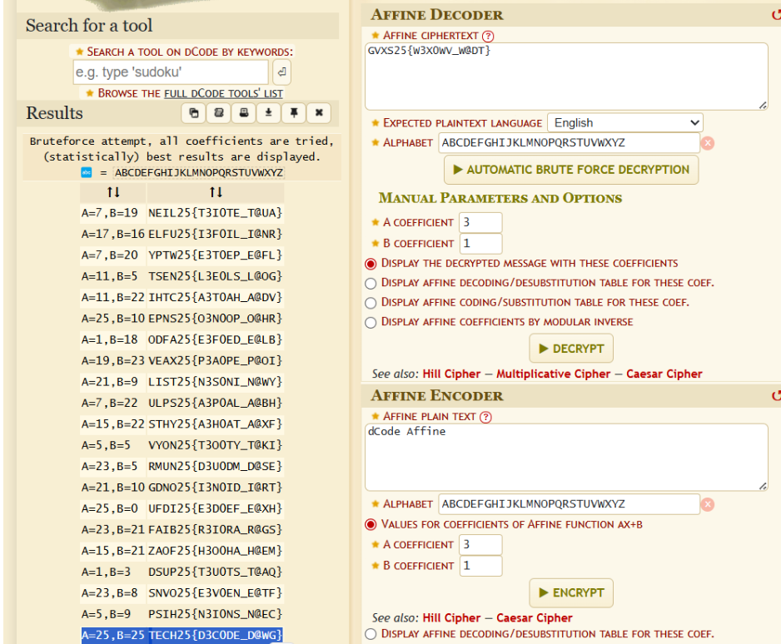Click the decoder alphabet input
Viewport: 781px width, 644px height.
569,143
